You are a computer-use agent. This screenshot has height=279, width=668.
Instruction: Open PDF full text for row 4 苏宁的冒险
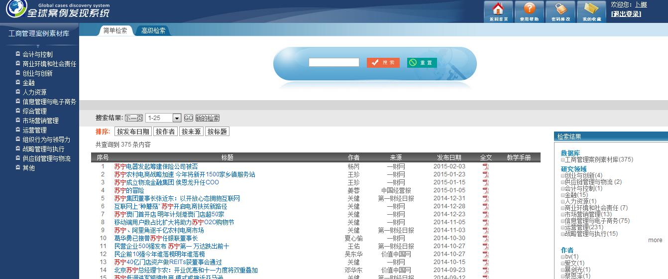486,190
